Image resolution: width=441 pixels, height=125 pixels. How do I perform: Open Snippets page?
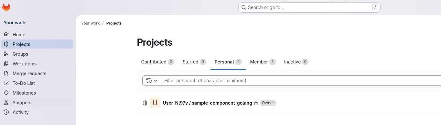[37, 102]
